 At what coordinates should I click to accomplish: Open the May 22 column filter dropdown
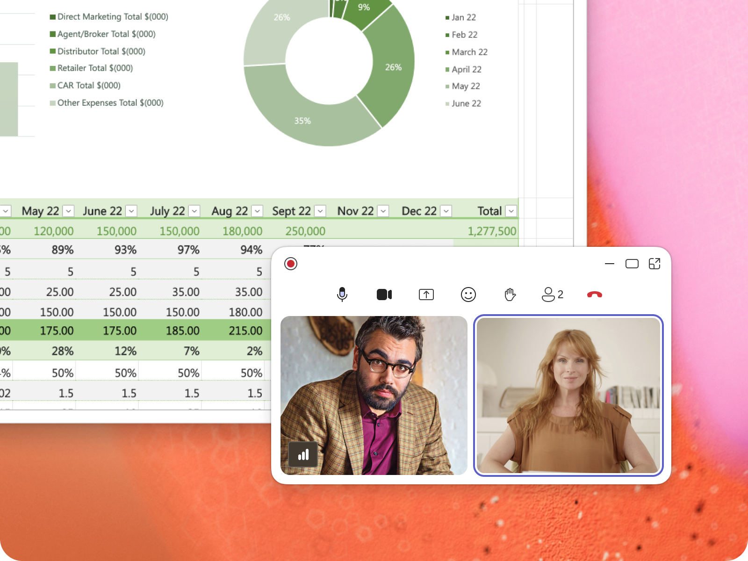pyautogui.click(x=69, y=211)
